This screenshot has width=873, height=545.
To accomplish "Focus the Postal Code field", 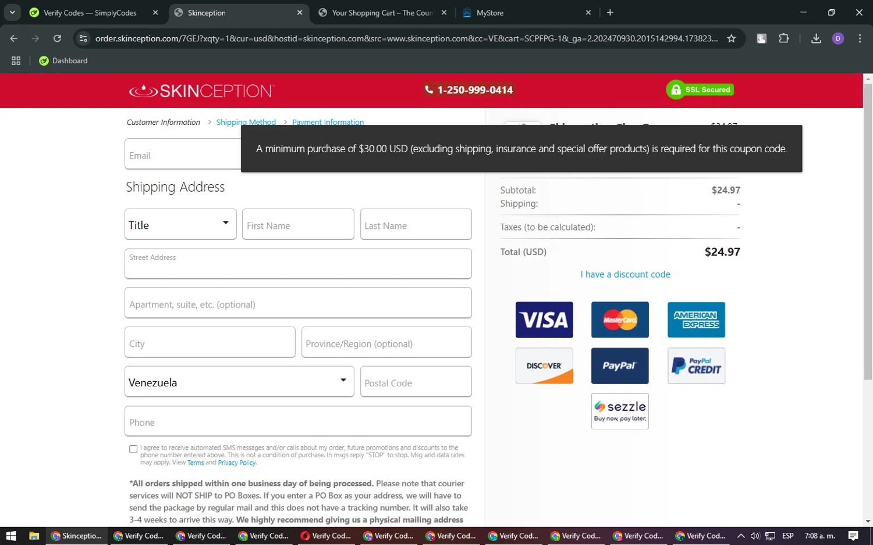I will [x=416, y=382].
